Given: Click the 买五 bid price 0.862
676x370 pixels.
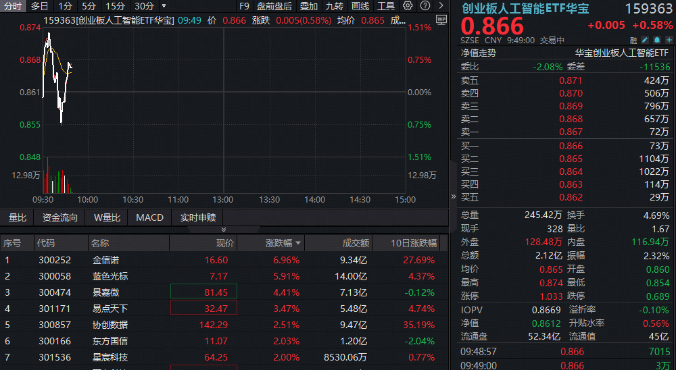Looking at the screenshot, I should coord(571,197).
